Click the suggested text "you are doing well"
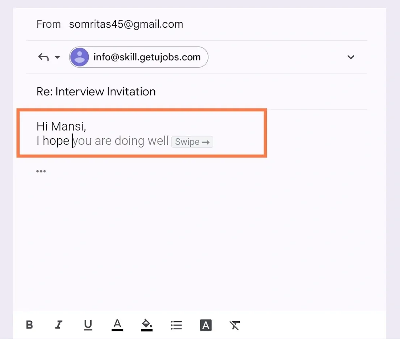The height and width of the screenshot is (339, 400). (121, 141)
